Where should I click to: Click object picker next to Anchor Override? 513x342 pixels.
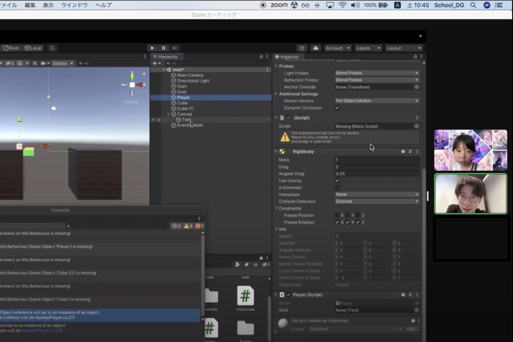tap(416, 87)
